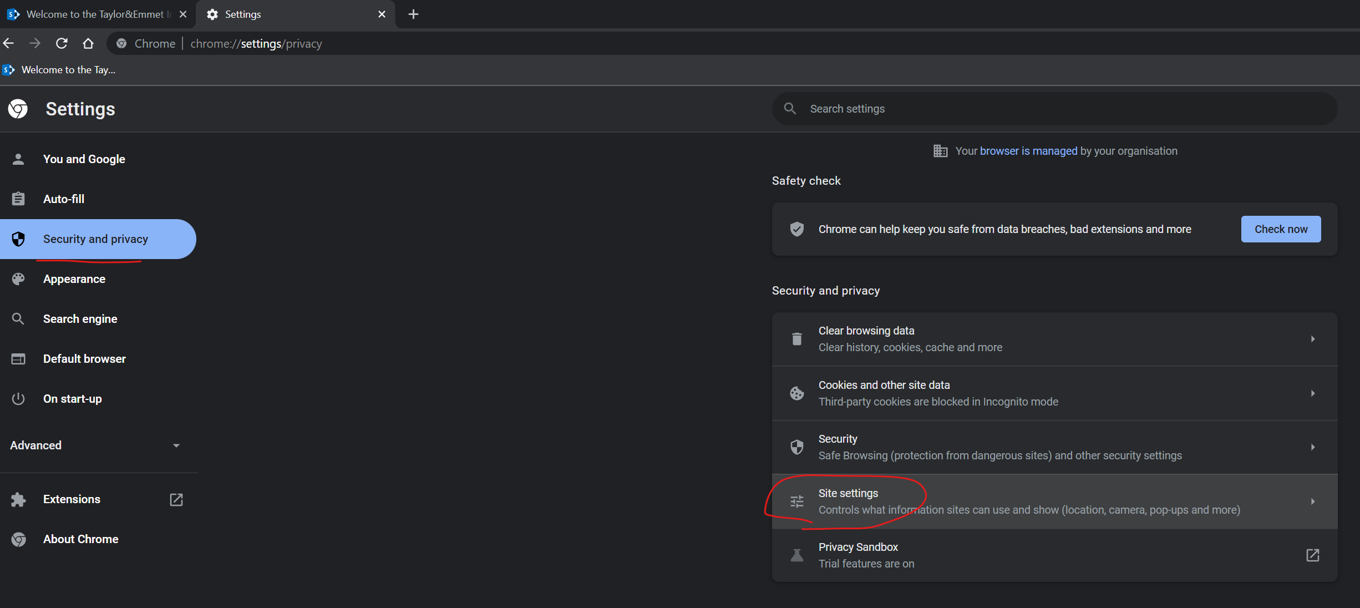
Task: Expand the Clear browsing data chevron
Action: [1312, 339]
